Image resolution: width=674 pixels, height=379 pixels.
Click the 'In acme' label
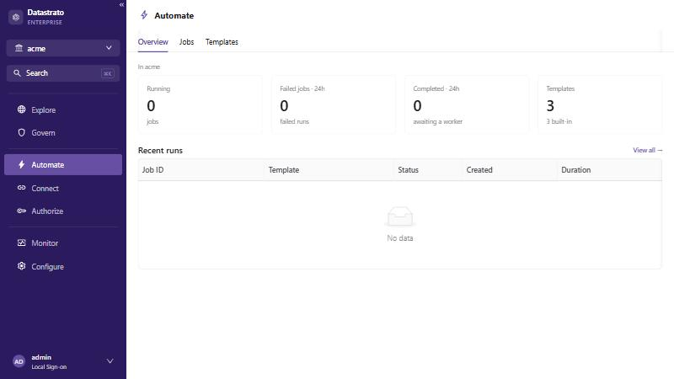pos(149,67)
